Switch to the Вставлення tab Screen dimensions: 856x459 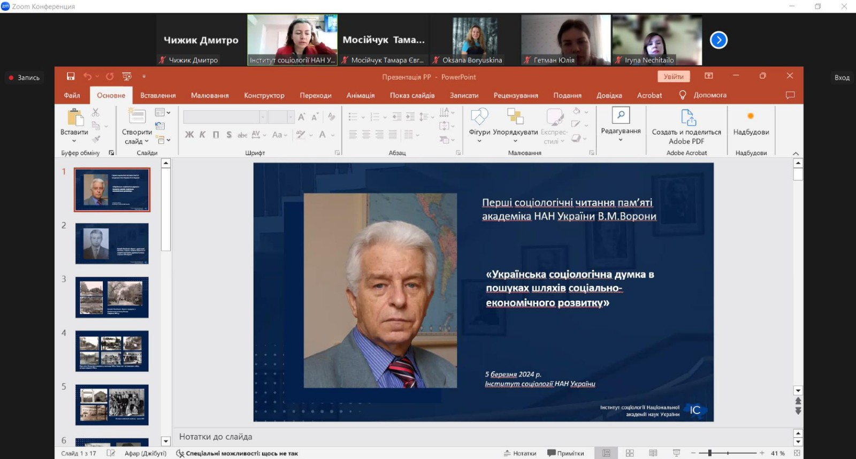click(158, 95)
